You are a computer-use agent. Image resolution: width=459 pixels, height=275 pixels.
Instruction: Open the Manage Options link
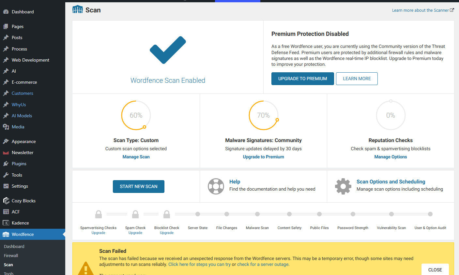click(390, 157)
